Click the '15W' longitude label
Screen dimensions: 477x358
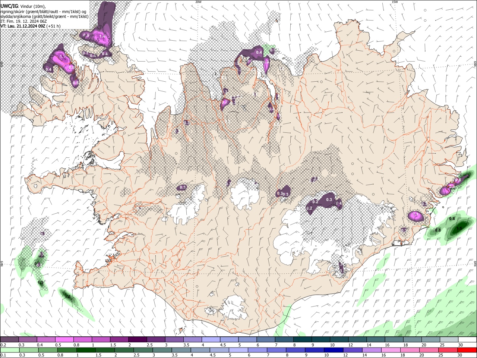(x=395, y=2)
